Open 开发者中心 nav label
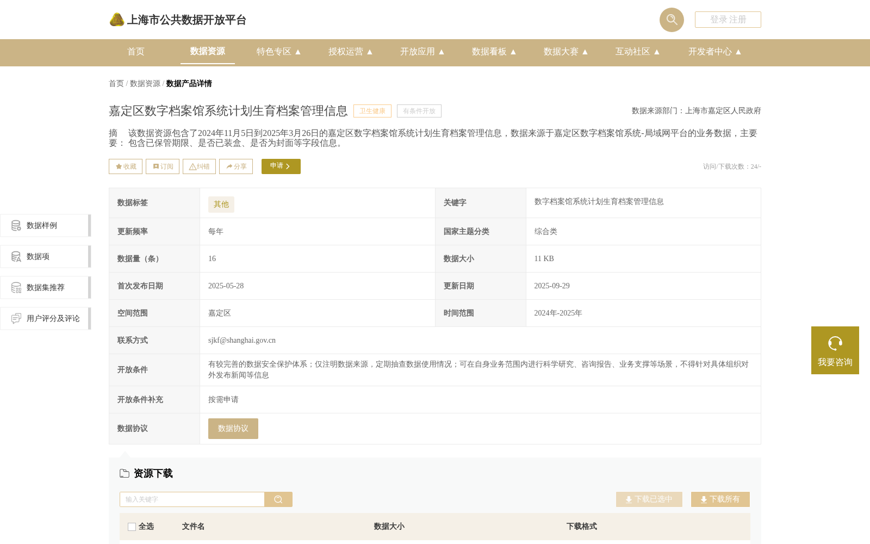Viewport: 870px width, 544px height. pyautogui.click(x=710, y=52)
